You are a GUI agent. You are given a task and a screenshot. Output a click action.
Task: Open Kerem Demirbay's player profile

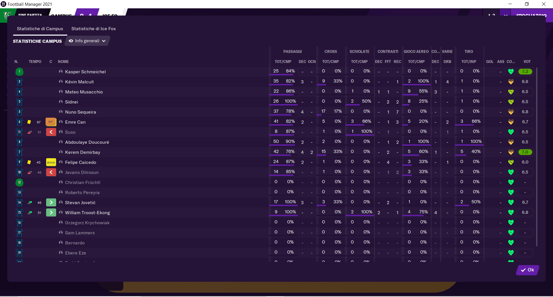(83, 152)
